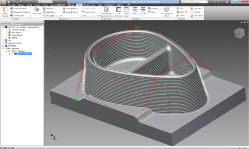Show the Center of Gravity
The height and width of the screenshot is (149, 249).
pyautogui.click(x=19, y=8)
